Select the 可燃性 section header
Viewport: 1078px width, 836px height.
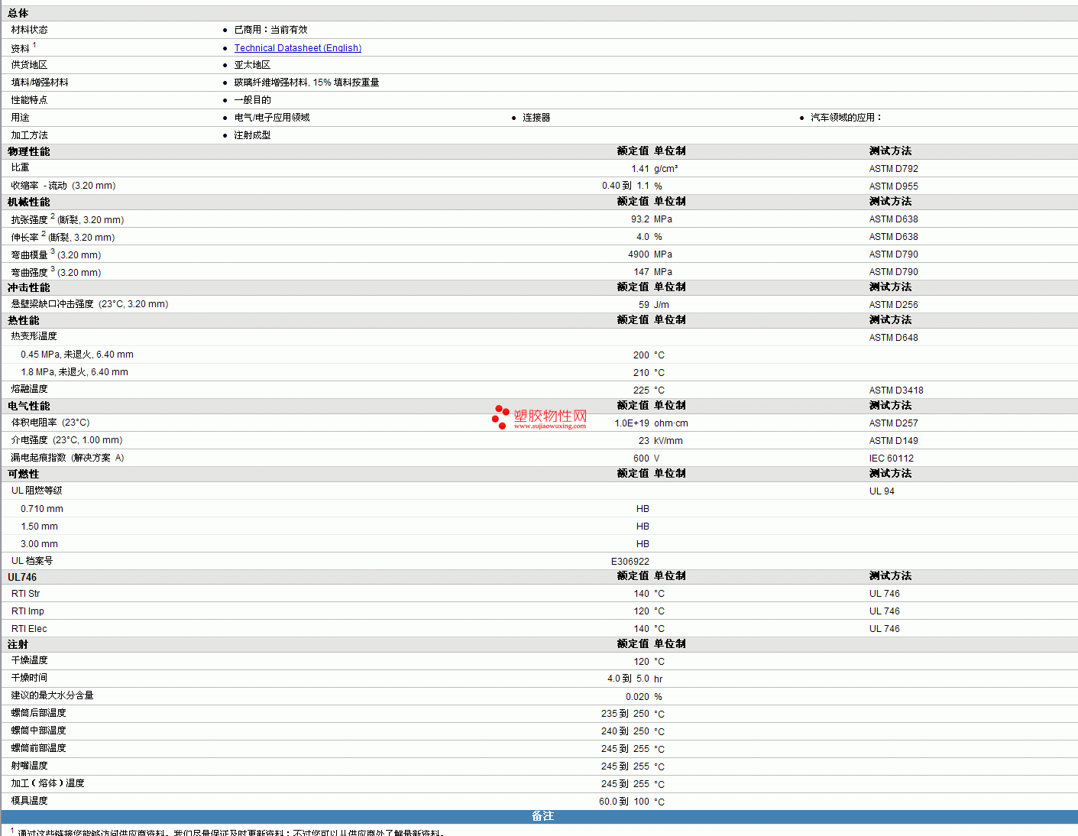24,474
